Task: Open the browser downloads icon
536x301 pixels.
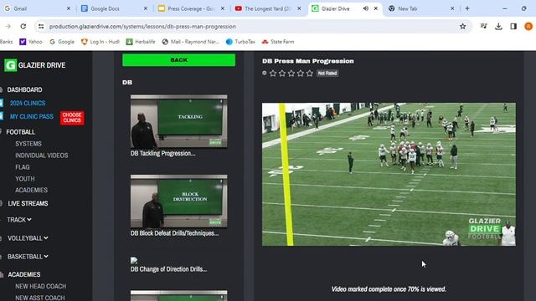Action: (498, 26)
